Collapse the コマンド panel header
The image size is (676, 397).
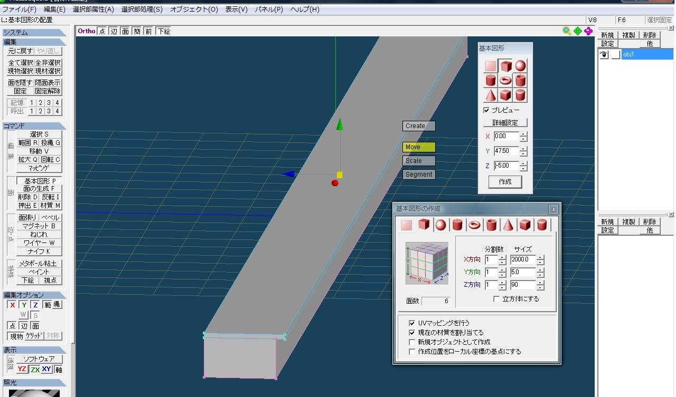[34, 126]
